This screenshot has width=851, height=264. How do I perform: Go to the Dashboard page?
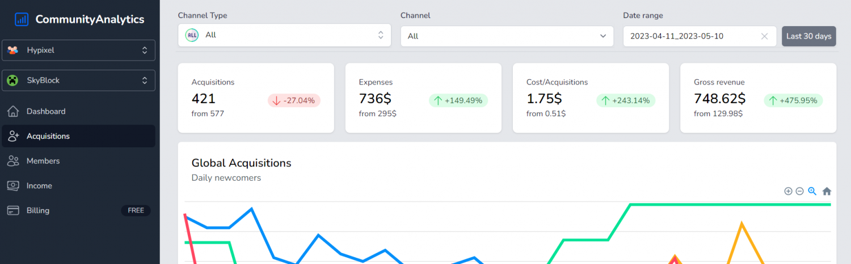pos(78,112)
